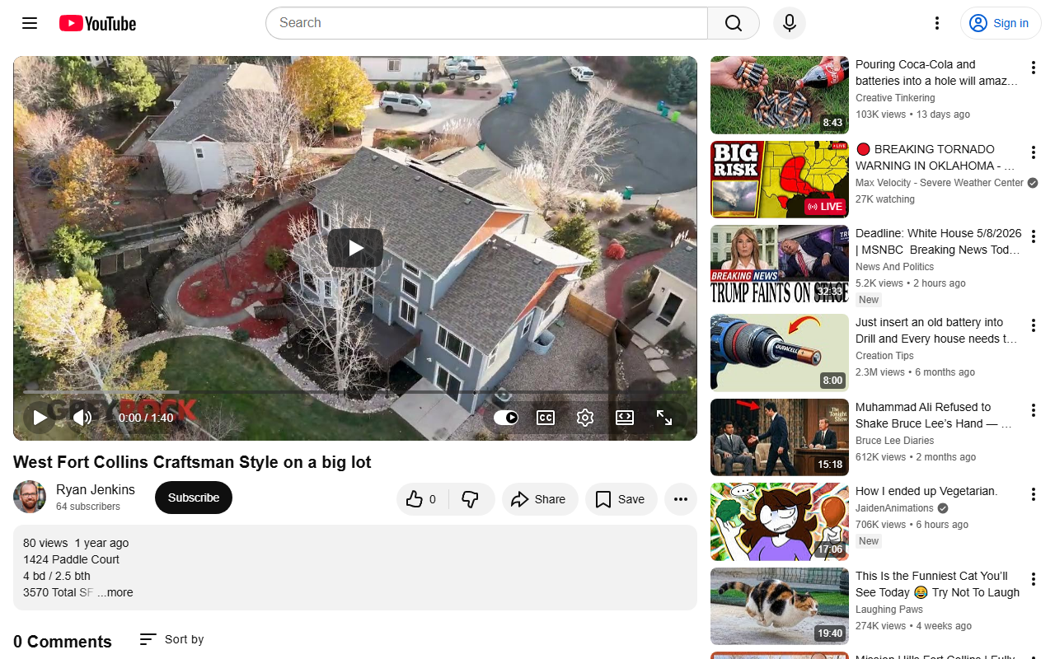Screen dimensions: 1055x659
Task: Open options for Coca-Cola batteries video
Action: [1033, 68]
